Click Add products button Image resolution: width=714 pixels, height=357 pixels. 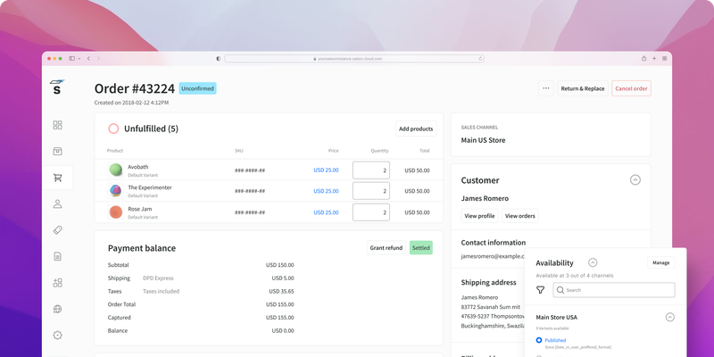click(416, 129)
